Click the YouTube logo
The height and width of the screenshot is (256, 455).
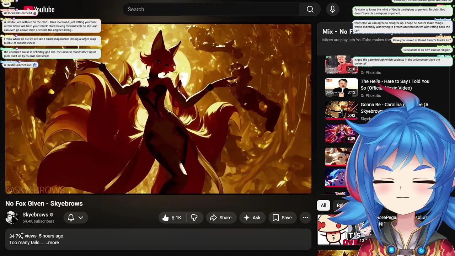pos(39,9)
